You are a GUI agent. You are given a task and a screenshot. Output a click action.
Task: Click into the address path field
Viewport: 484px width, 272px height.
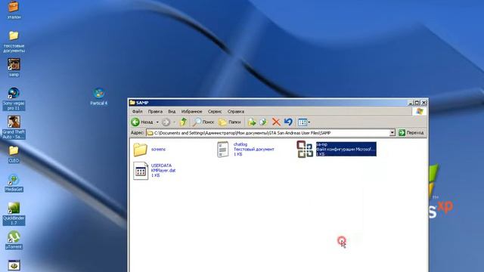click(268, 133)
